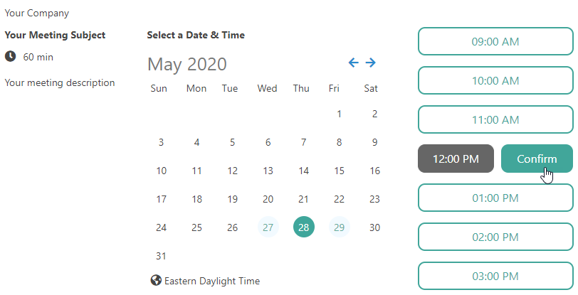Select the 01:00 PM slot
The image size is (578, 295).
[495, 198]
